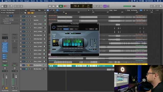
Task: Open the Note Pads icon
Action: (155, 6)
